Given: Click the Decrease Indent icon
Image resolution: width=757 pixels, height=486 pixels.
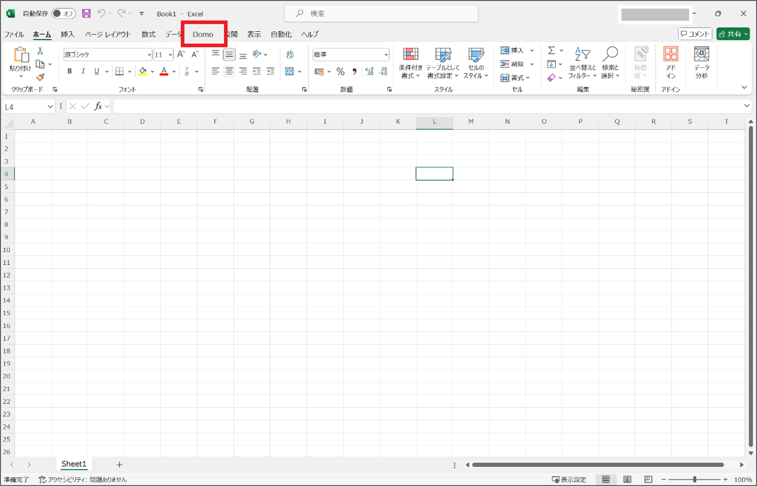Looking at the screenshot, I should coord(257,71).
